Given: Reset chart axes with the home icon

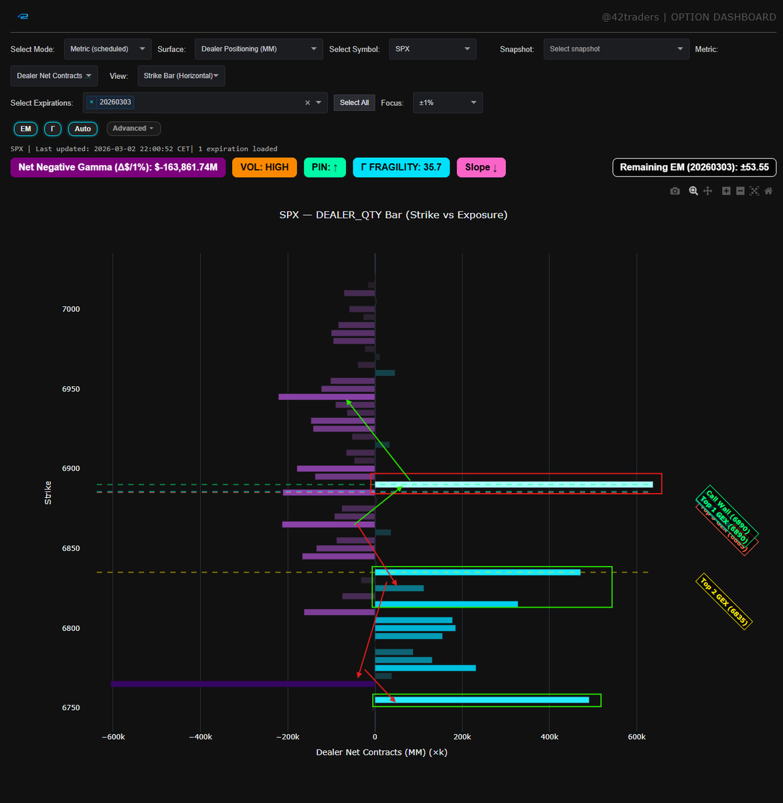Looking at the screenshot, I should [768, 191].
